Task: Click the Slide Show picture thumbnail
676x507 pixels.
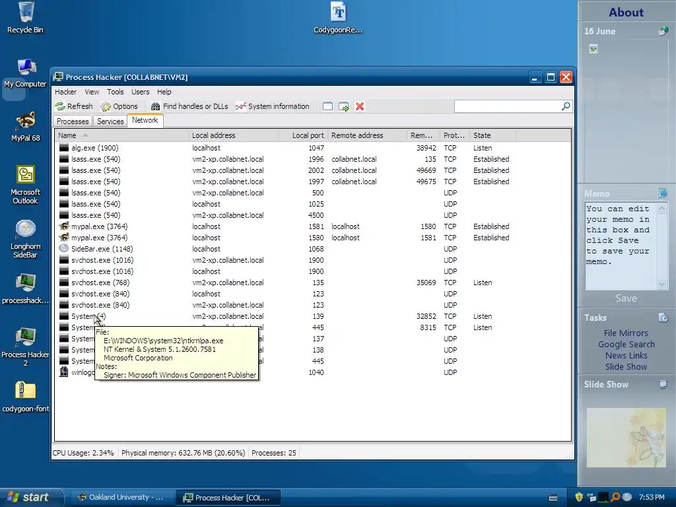Action: pos(626,438)
